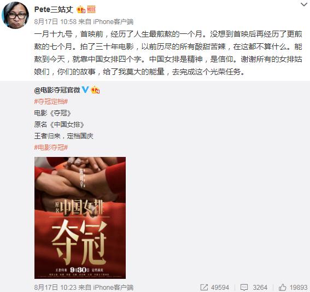Open the original post's 8月17日 10:23 timestamp
Image resolution: width=310 pixels, height=292 pixels.
click(55, 287)
